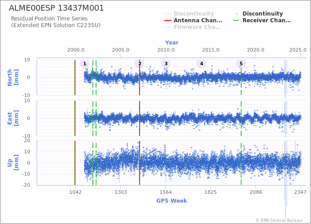This screenshot has width=311, height=224.
Task: Select discontinuity marker 1
Action: [84, 64]
